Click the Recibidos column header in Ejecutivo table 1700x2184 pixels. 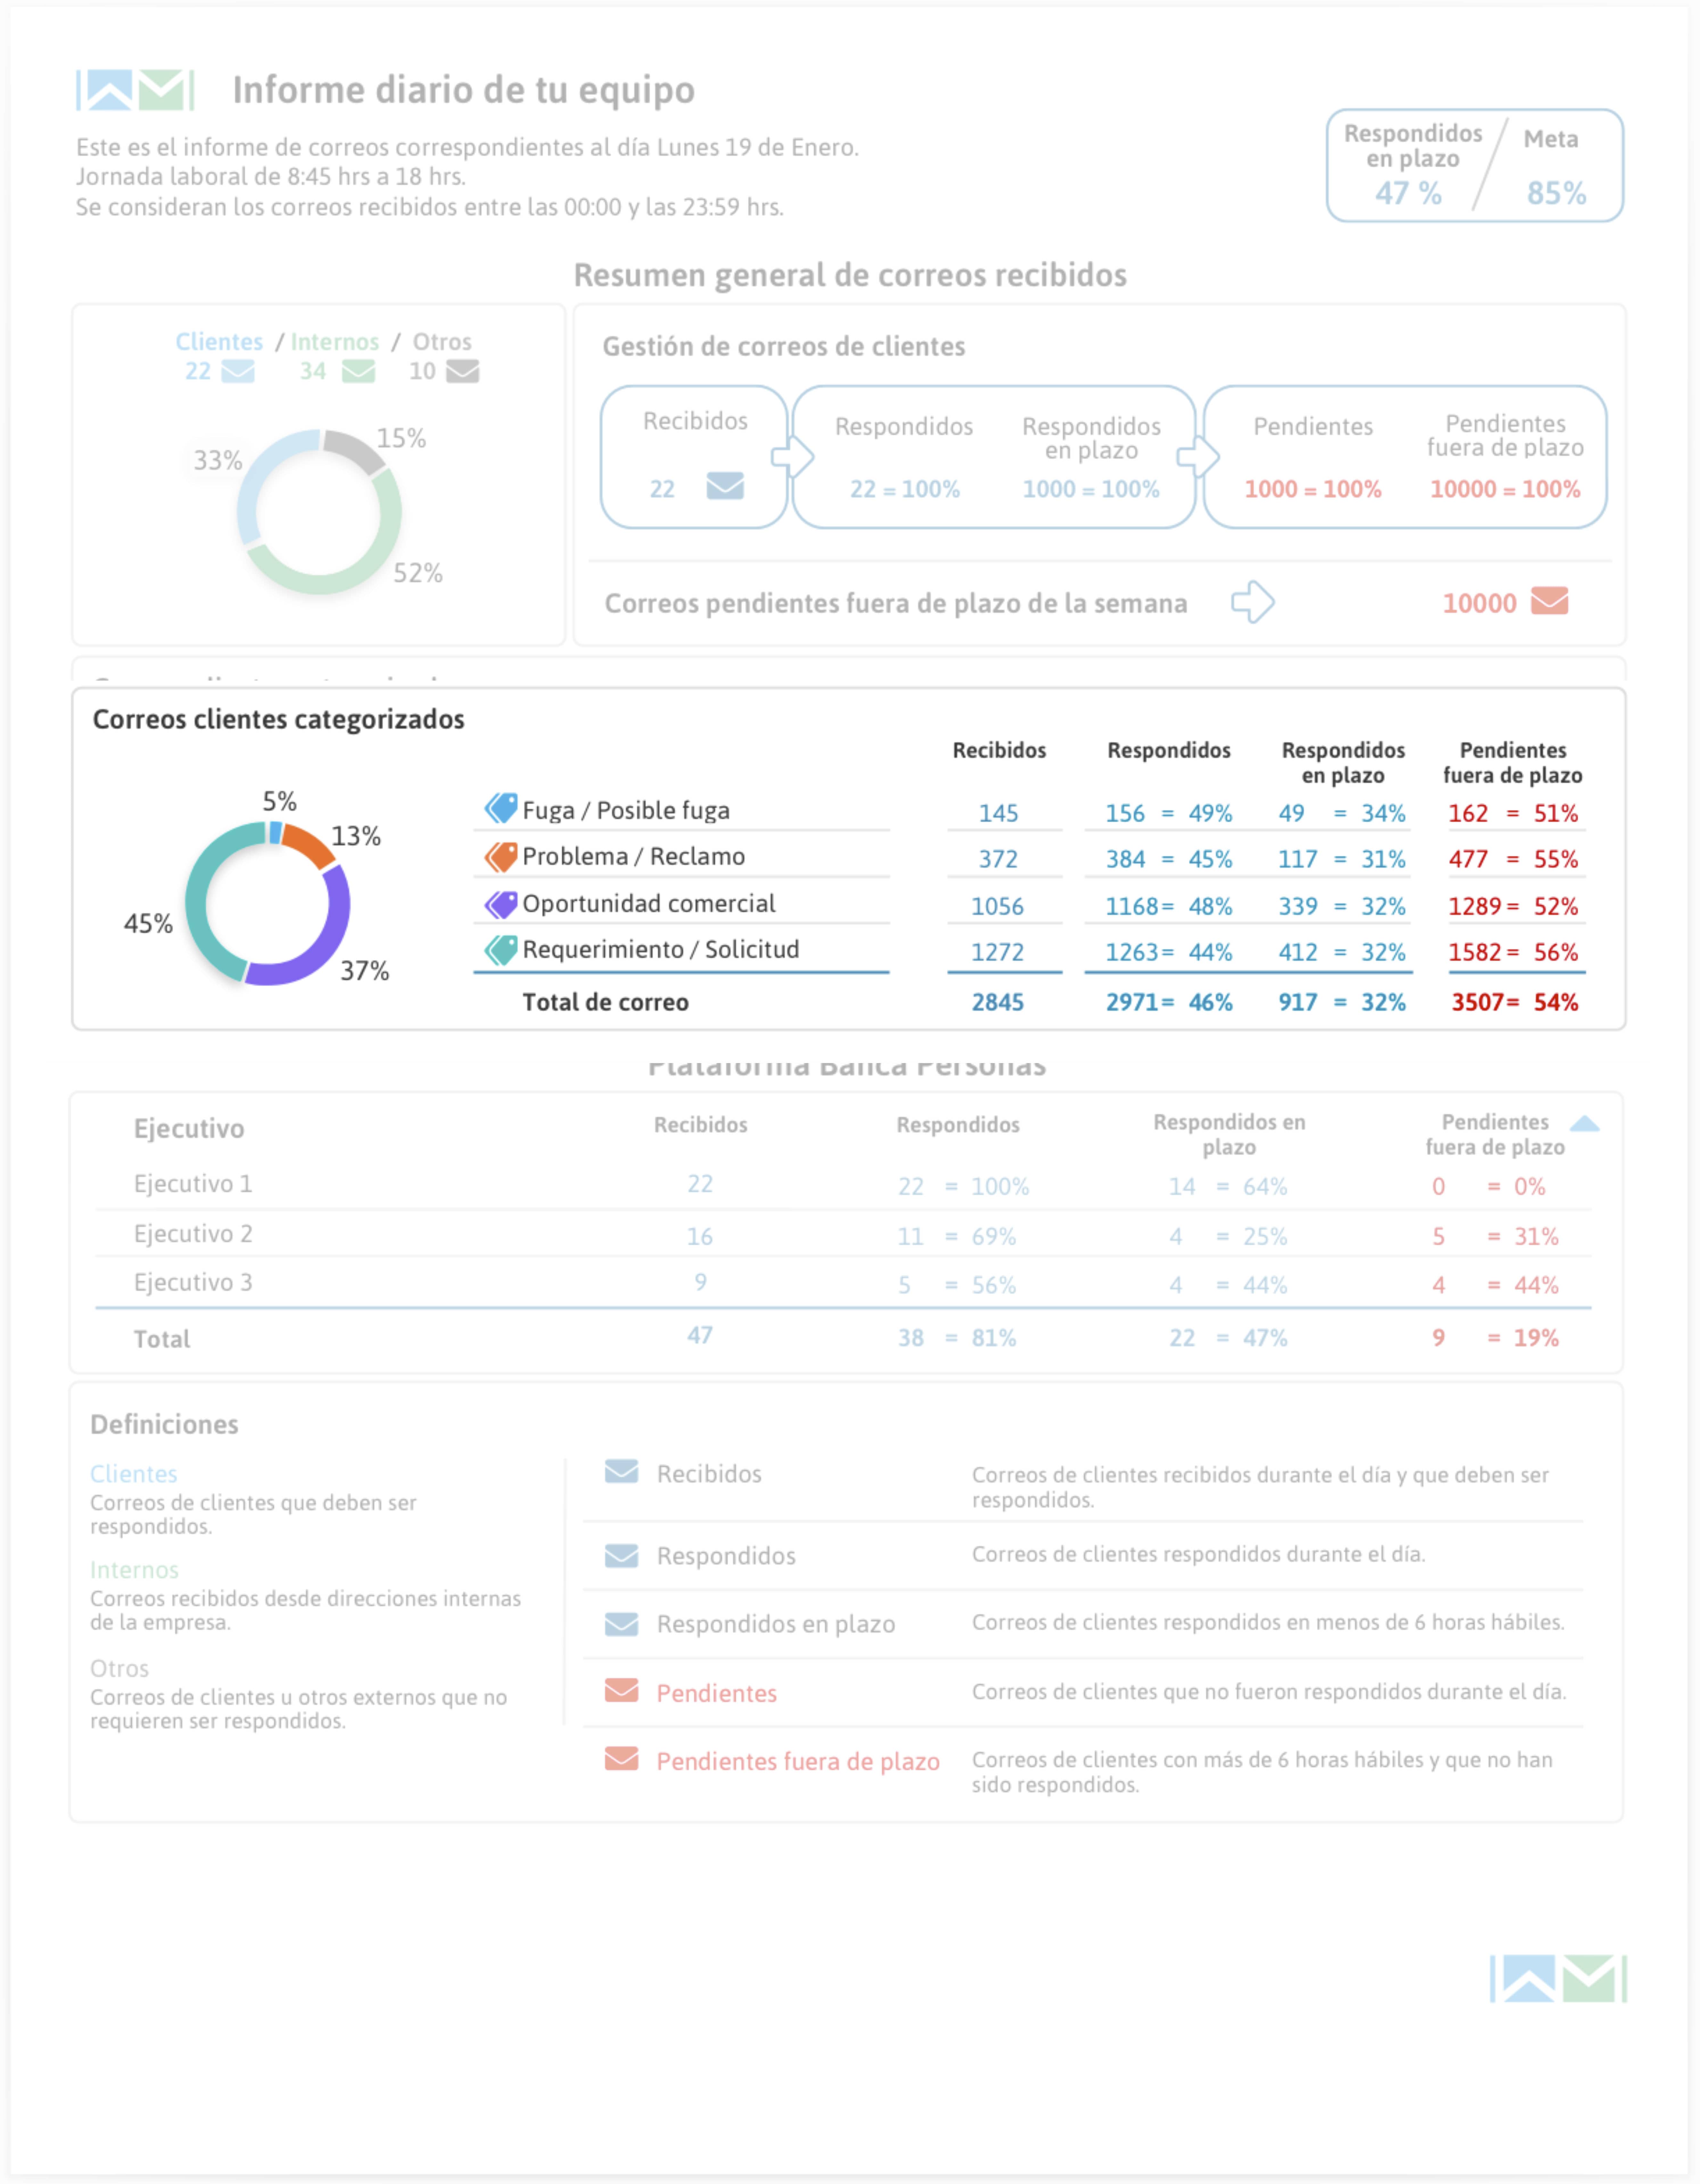point(700,1125)
